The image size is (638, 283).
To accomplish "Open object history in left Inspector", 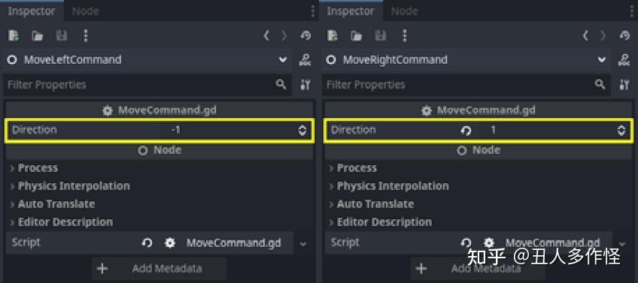I will point(305,36).
